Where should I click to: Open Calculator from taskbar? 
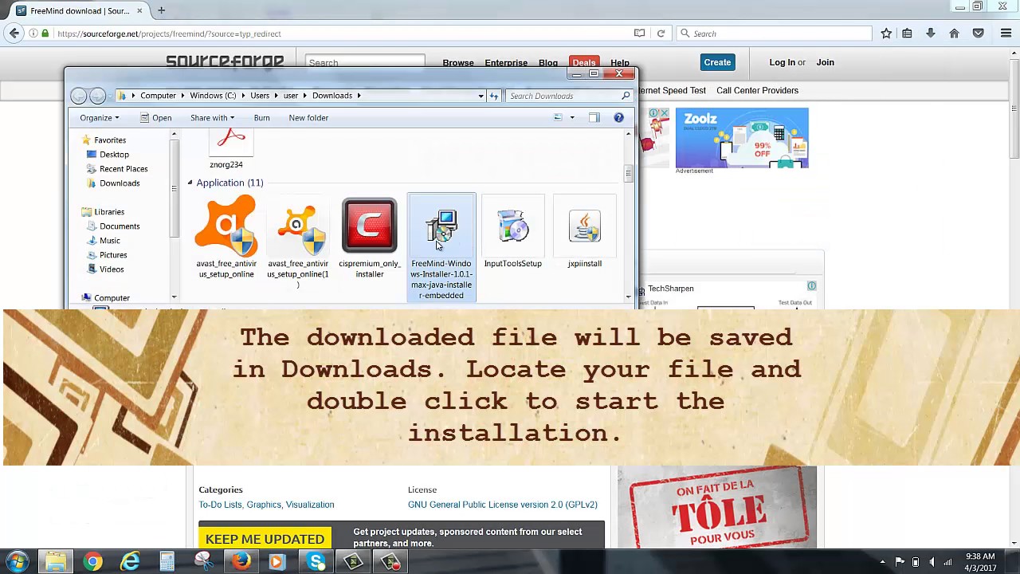[167, 562]
